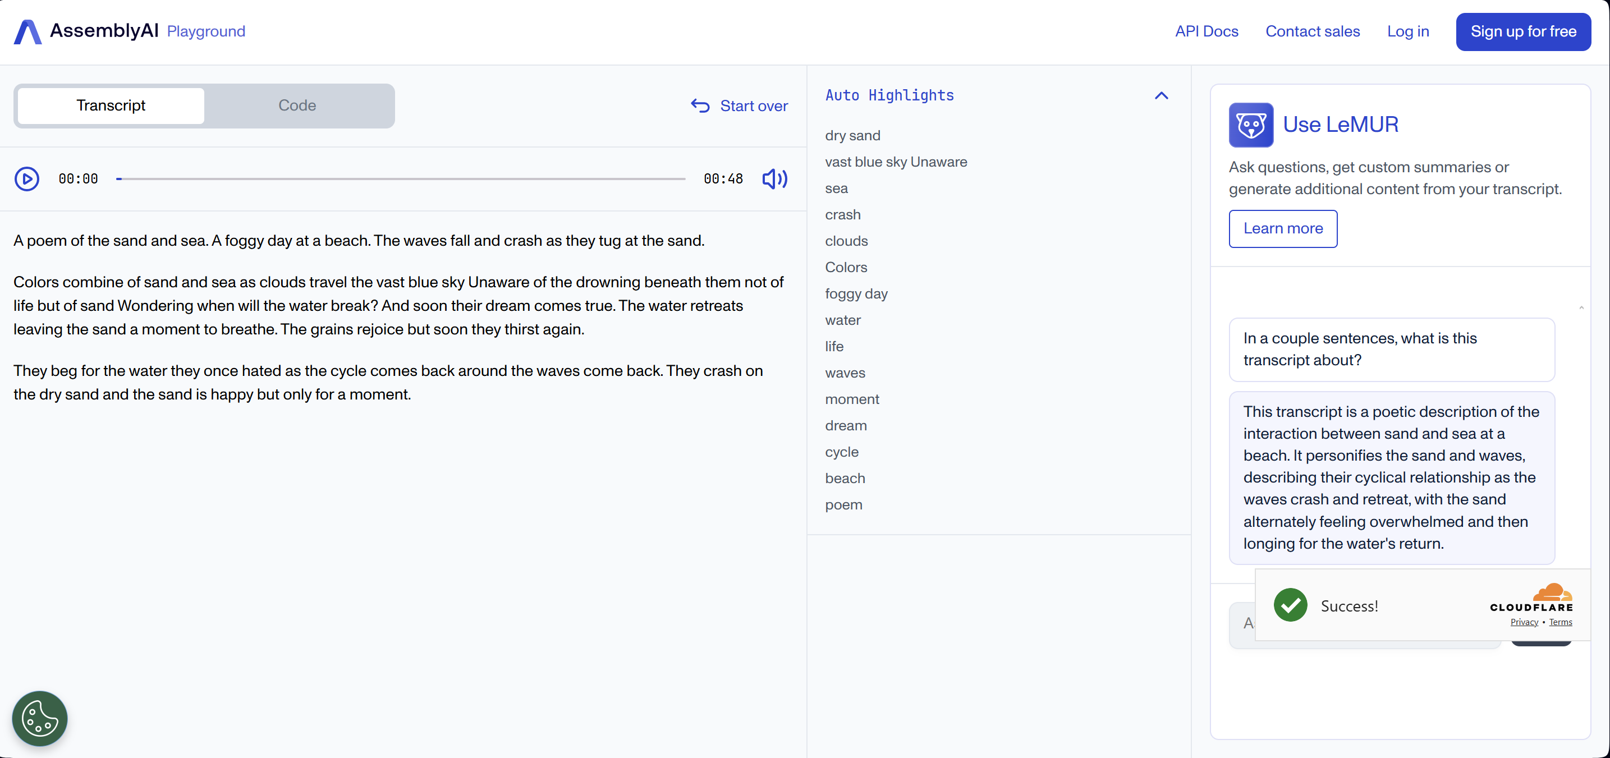Viewport: 1610px width, 758px height.
Task: Click the 'They beg for the water' paragraph
Action: [388, 383]
